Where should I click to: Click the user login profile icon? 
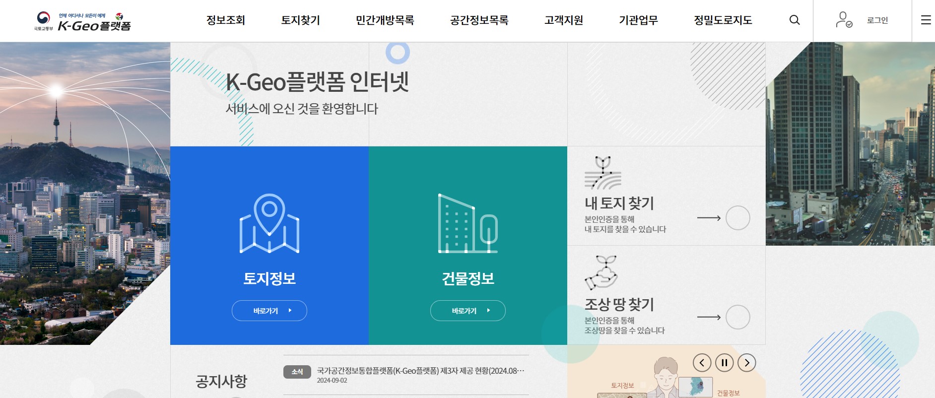click(844, 20)
